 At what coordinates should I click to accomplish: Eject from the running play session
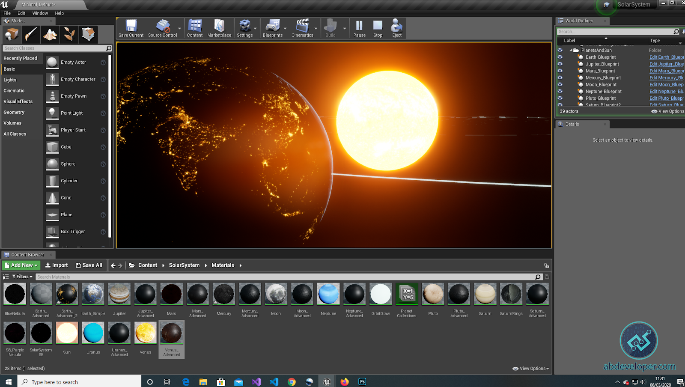click(x=396, y=27)
